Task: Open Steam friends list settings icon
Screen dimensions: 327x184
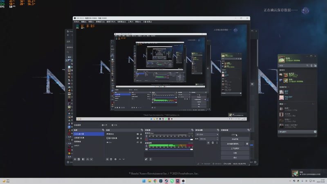Action: (x=315, y=65)
